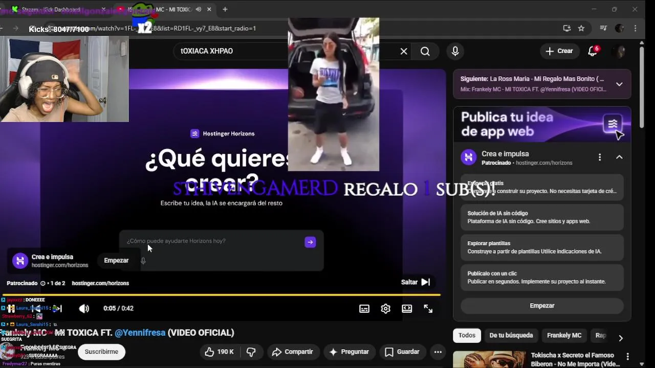Click Empezar on the video ad overlay
This screenshot has width=655, height=368.
click(116, 261)
